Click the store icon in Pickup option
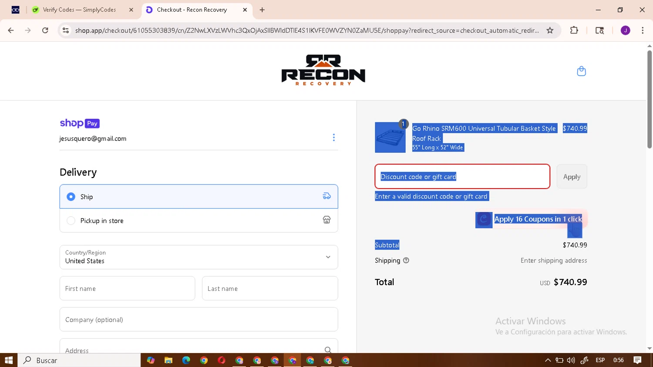The height and width of the screenshot is (367, 653). 326,220
